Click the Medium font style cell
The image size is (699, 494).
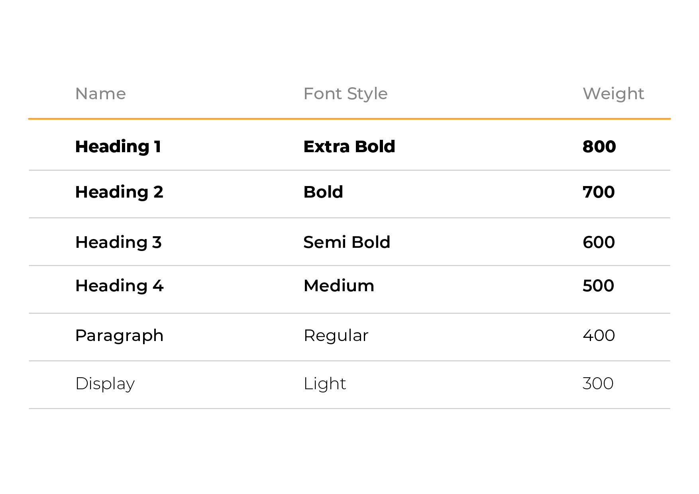(339, 286)
